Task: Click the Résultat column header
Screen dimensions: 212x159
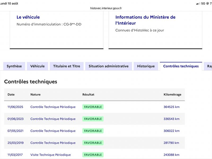Action: (88, 95)
